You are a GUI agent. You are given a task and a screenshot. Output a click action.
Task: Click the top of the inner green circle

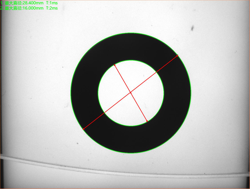[x=131, y=60]
